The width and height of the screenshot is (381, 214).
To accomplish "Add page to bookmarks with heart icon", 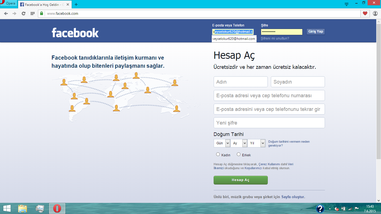I will click(x=365, y=13).
